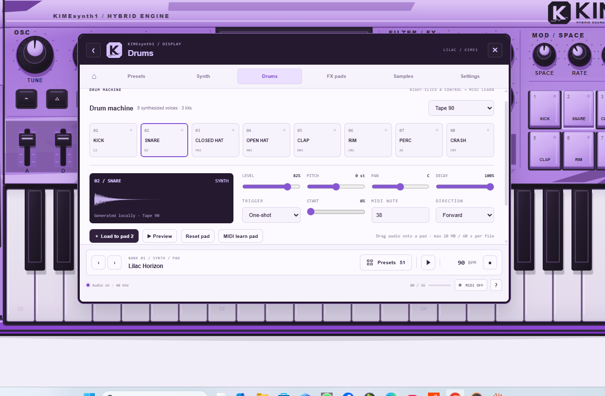This screenshot has height=396, width=605.
Task: Switch to the FX pads tab
Action: [x=337, y=76]
